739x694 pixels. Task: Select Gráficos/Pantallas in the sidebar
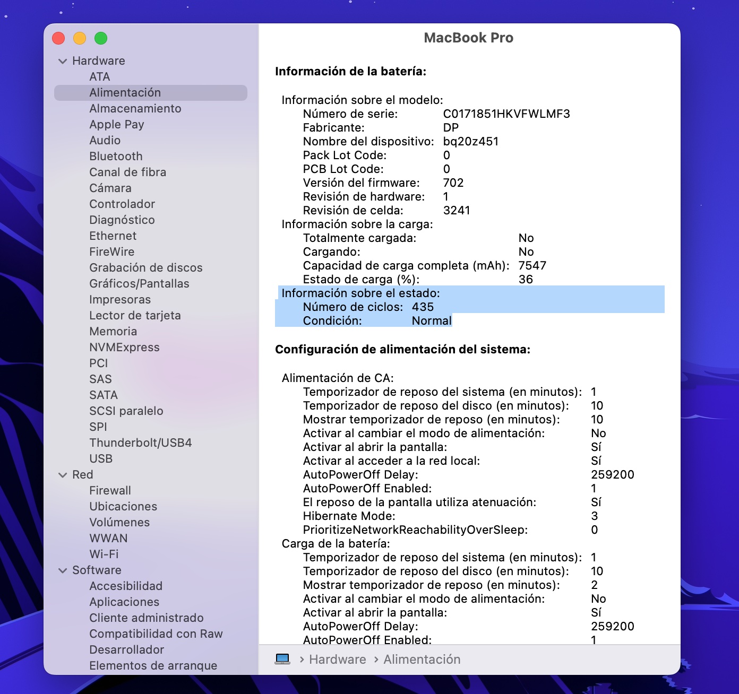[x=139, y=284]
